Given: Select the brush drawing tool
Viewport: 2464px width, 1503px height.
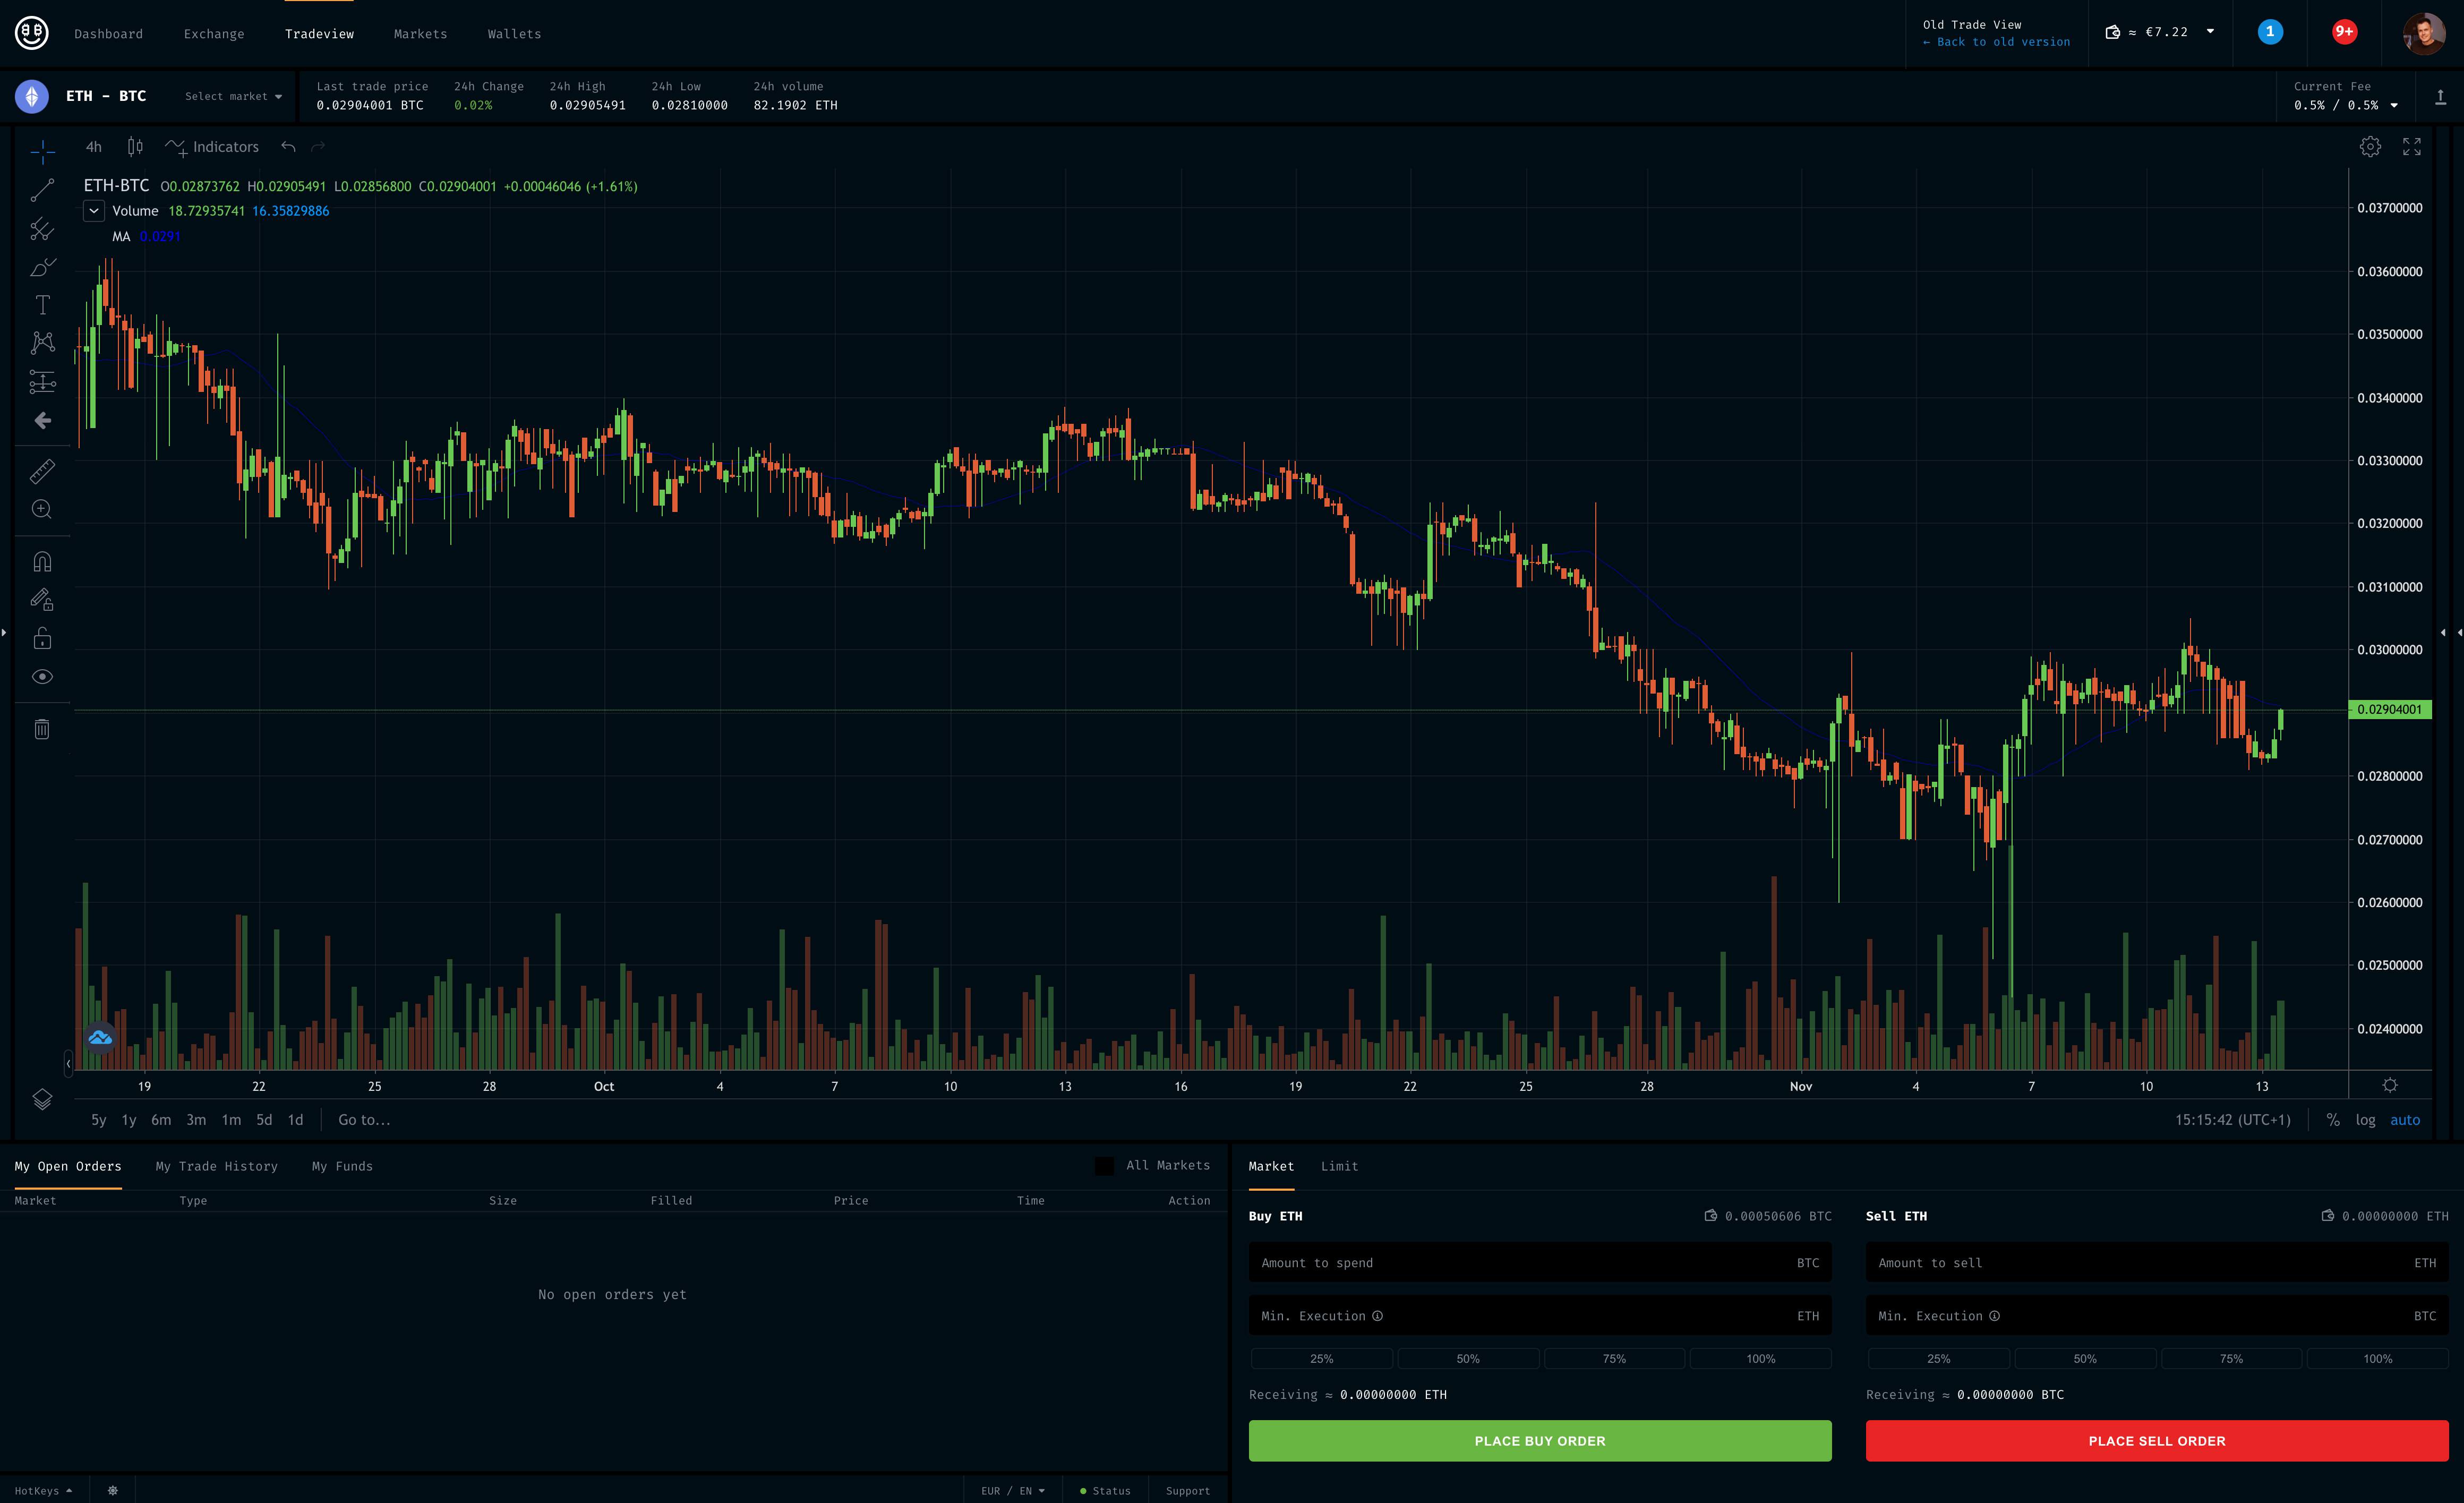Looking at the screenshot, I should [x=42, y=267].
